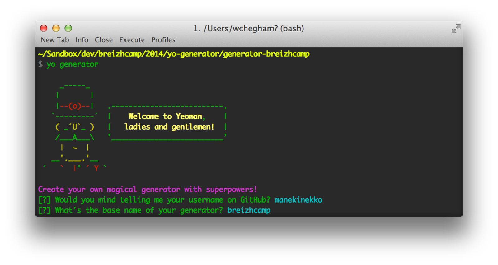Click the green zoom window button
This screenshot has height=265, width=498.
(68, 28)
